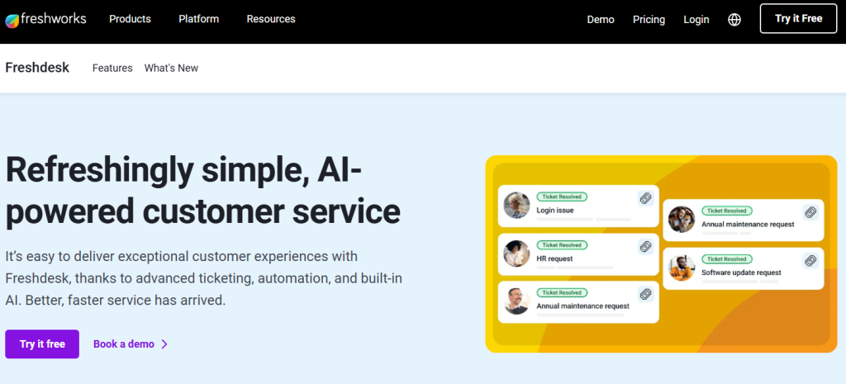846x384 pixels.
Task: Click the Refreshingly simple headline
Action: 203,191
